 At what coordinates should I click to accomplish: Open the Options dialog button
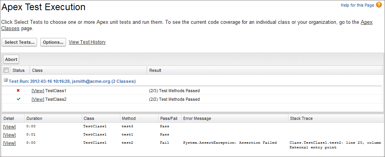[53, 42]
